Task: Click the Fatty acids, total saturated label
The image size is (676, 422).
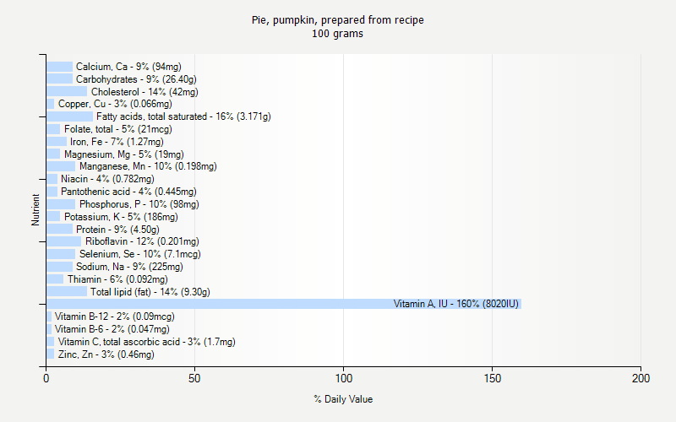Action: [183, 116]
